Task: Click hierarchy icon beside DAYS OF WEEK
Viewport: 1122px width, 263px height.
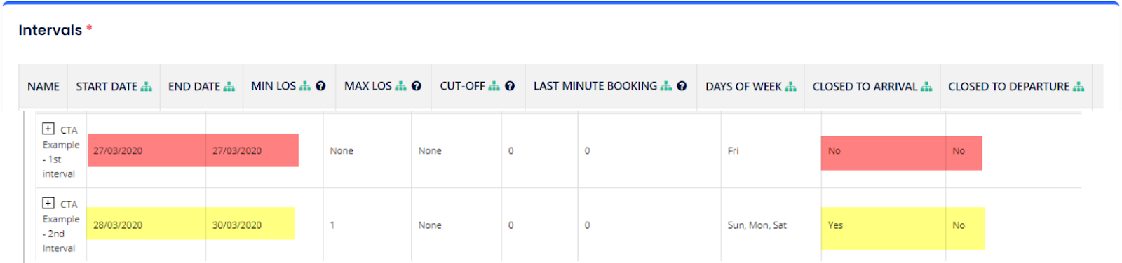Action: click(791, 87)
